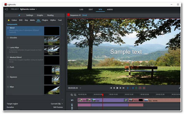Viewport: 184px width, 114px height.
Task: Click the blue mark-out icon
Action: [x=133, y=88]
